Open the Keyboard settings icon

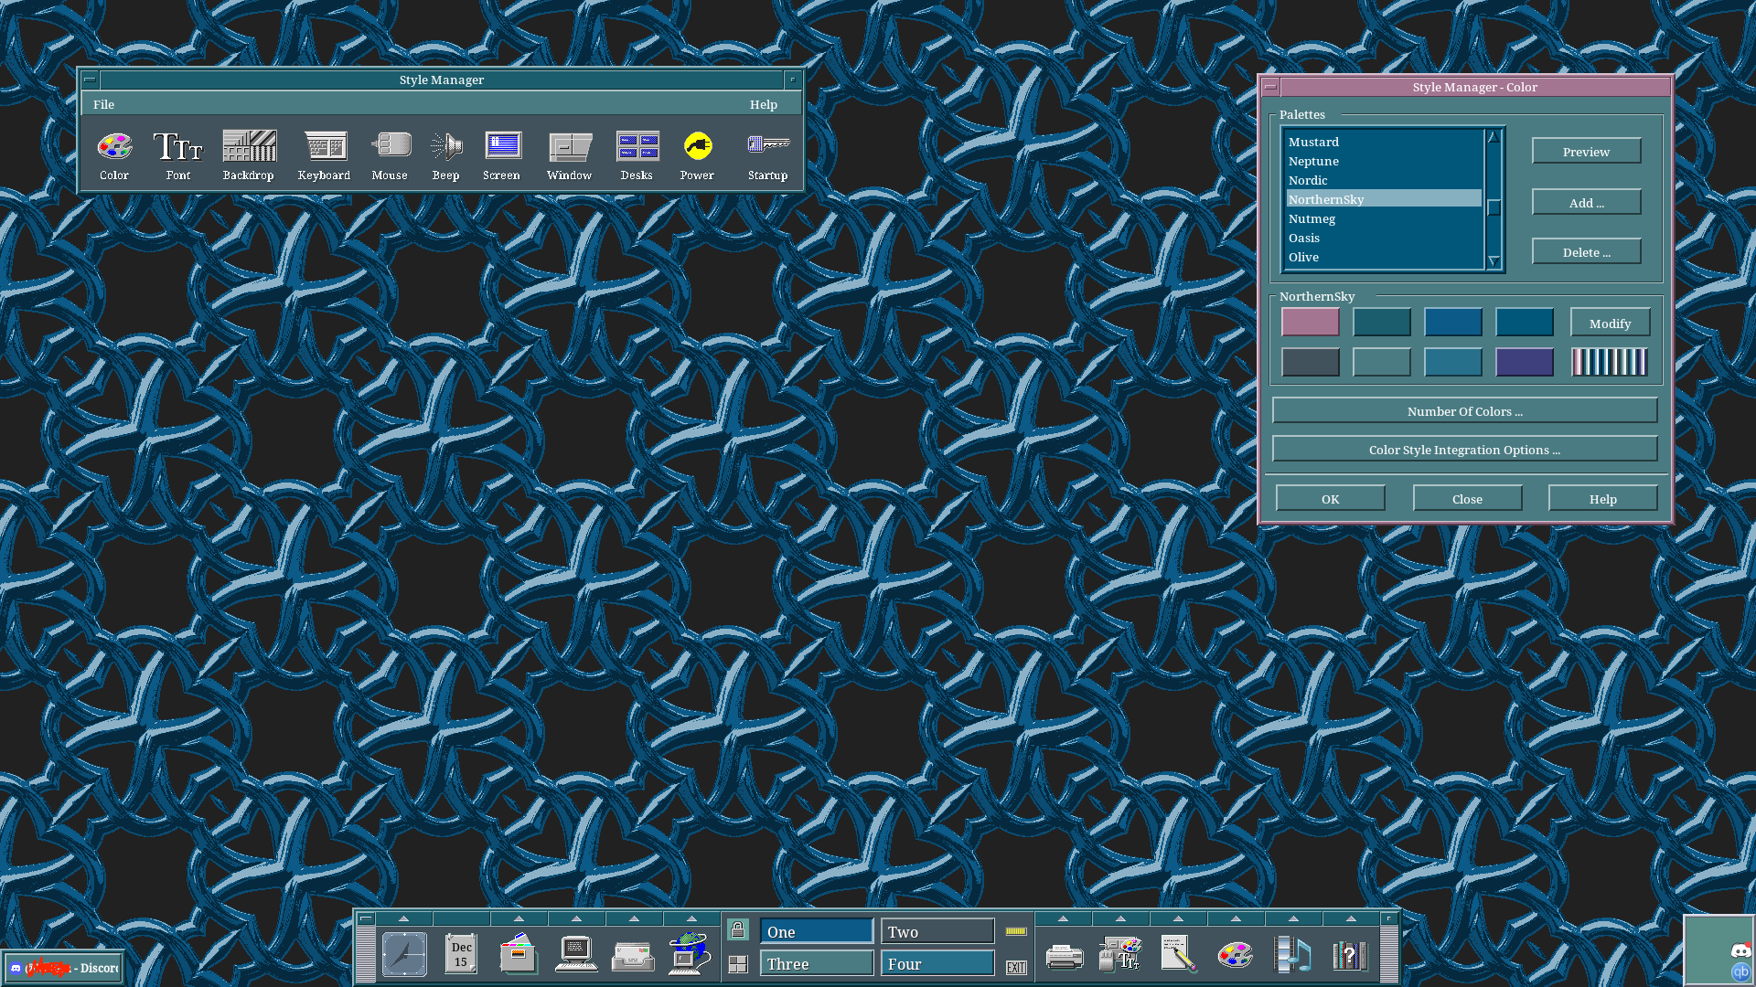tap(325, 154)
